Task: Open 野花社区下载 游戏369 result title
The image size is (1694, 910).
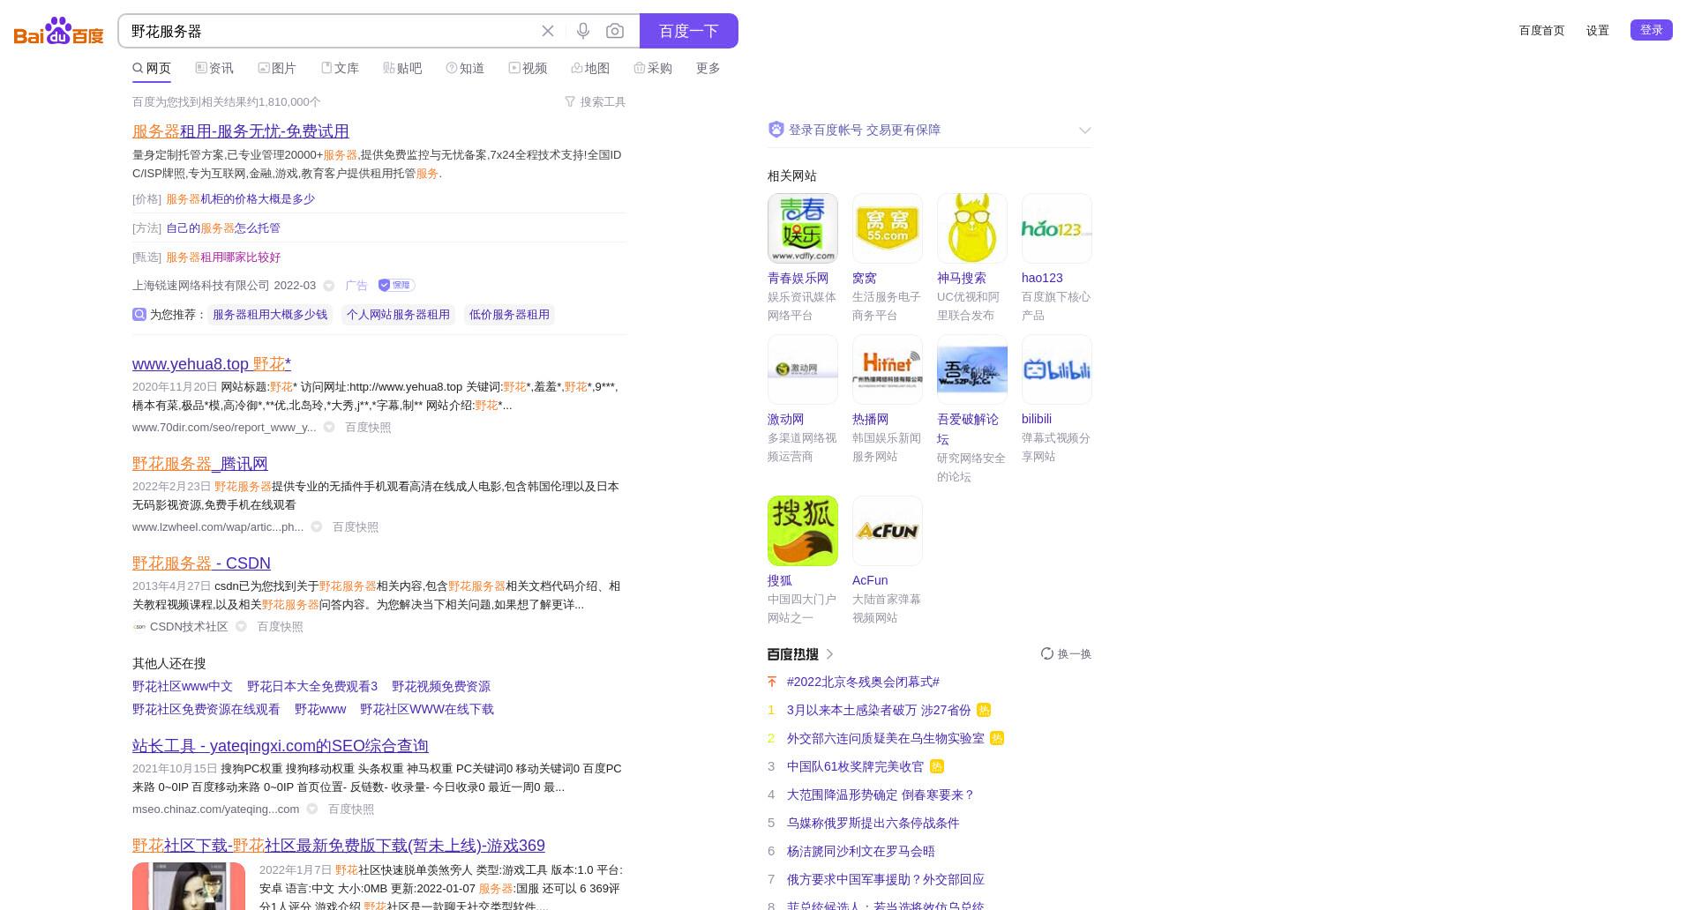Action: [339, 846]
